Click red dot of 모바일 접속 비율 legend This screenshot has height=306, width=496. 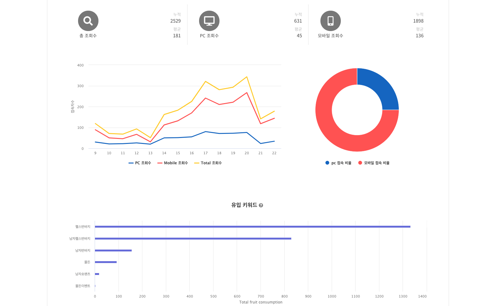tap(360, 163)
